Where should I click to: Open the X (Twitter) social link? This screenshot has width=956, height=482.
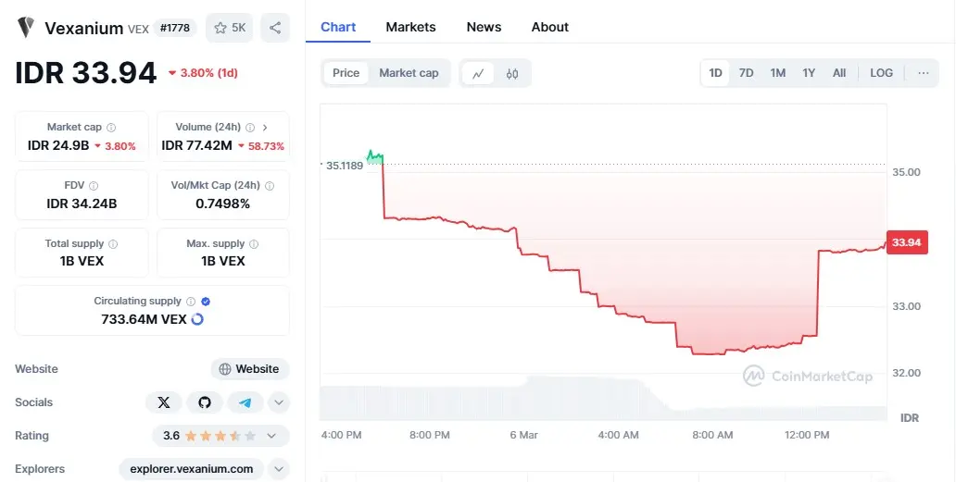163,402
